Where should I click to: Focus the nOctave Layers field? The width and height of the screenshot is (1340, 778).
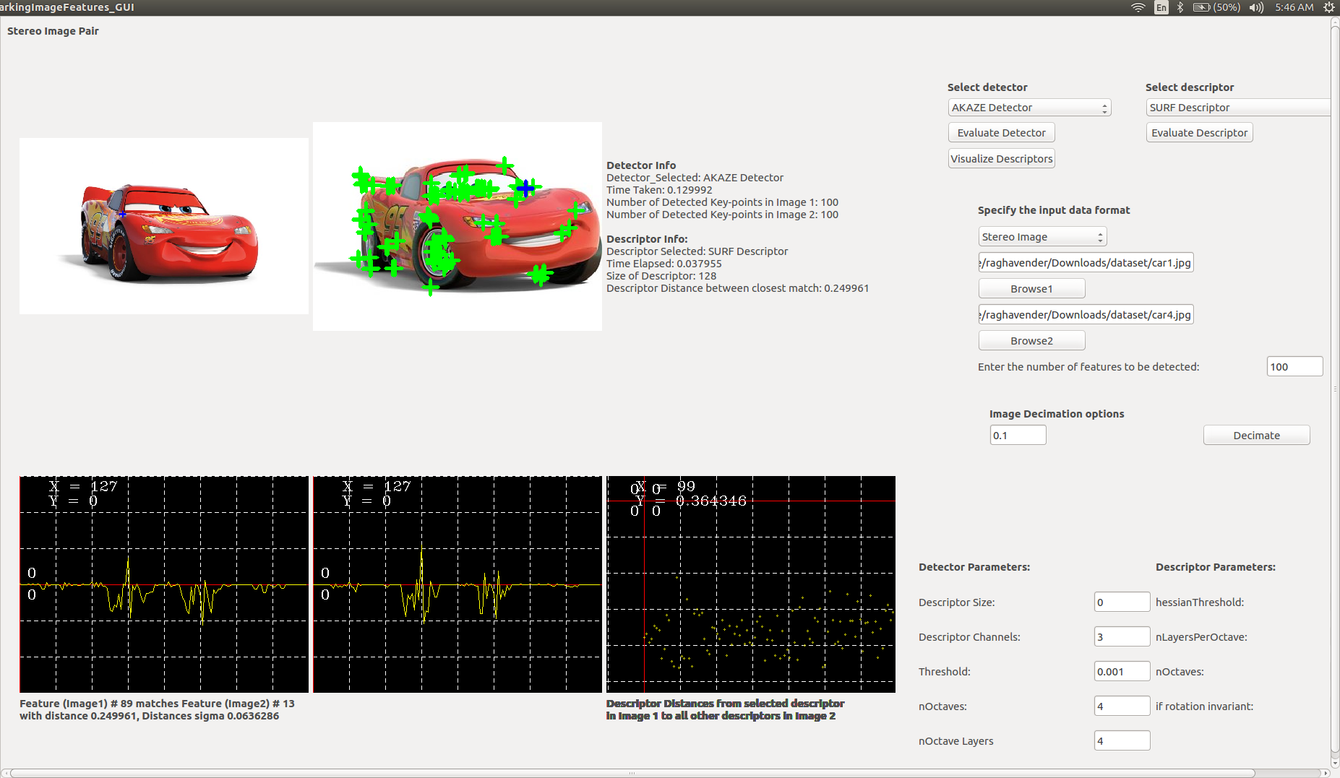(1122, 741)
